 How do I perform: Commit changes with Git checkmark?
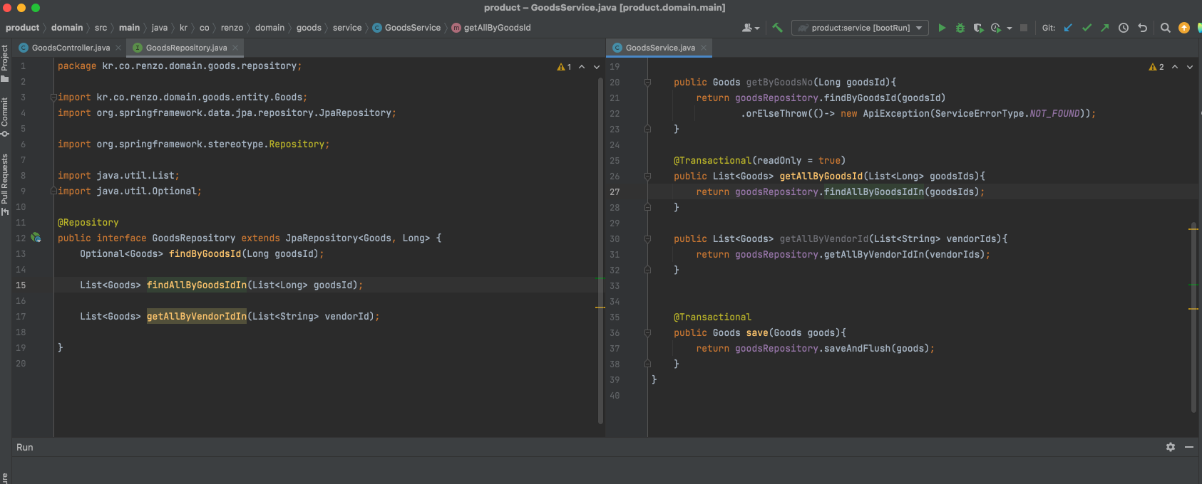pyautogui.click(x=1087, y=28)
